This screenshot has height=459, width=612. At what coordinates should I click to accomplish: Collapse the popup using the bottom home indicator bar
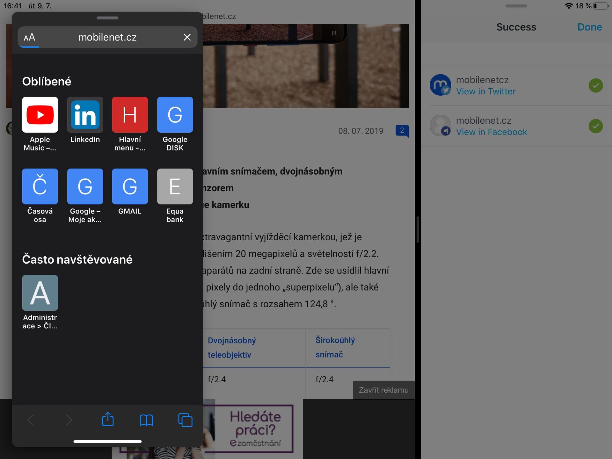point(107,441)
